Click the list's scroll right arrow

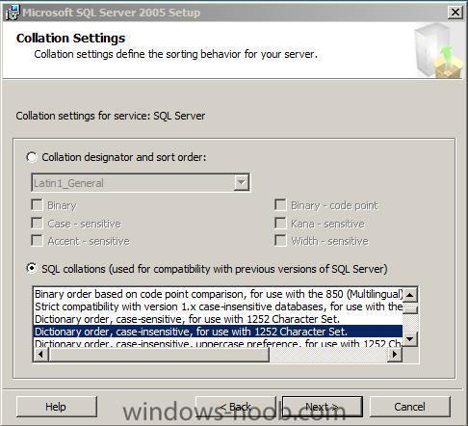(395, 355)
